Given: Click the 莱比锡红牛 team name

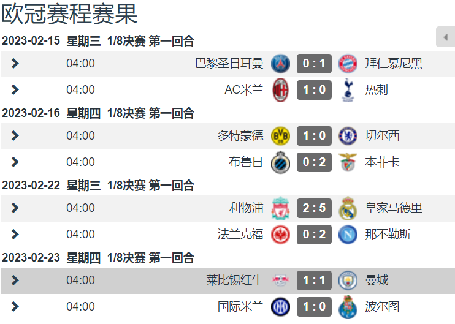Looking at the screenshot, I should coord(235,281).
